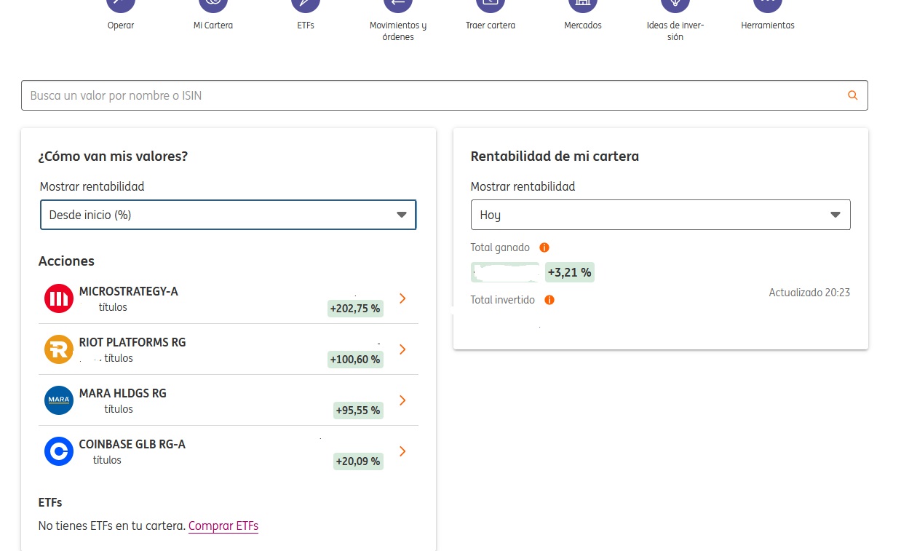Open the Mercados icon in navigation

coord(582,4)
